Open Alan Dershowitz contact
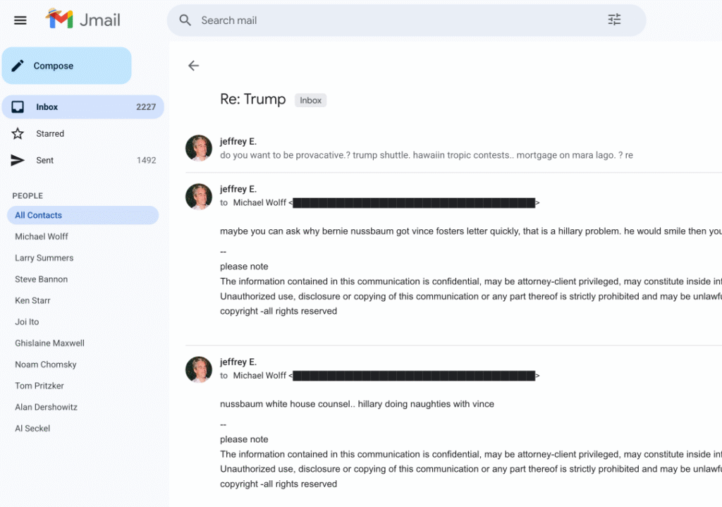Image resolution: width=722 pixels, height=507 pixels. (x=46, y=407)
